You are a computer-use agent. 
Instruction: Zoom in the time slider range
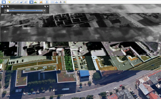coord(8,6)
